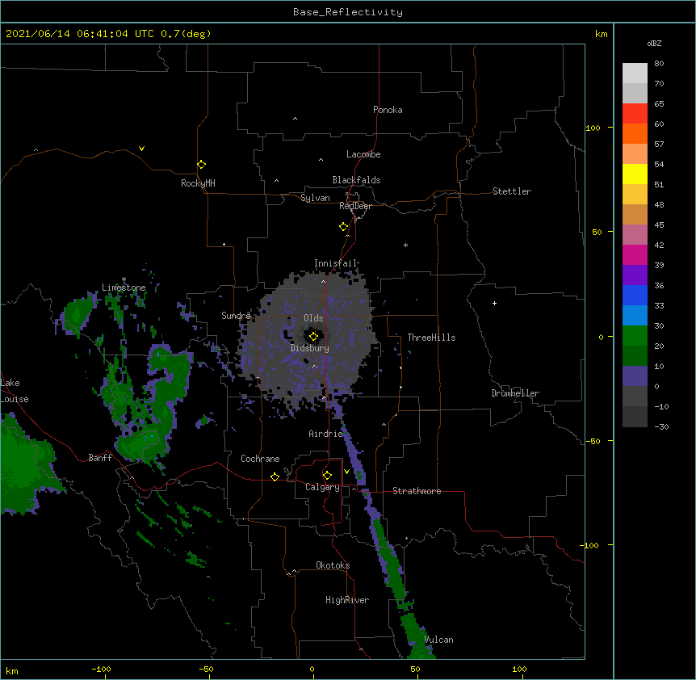
Task: Click the green 30 dBZ legend swatch
Action: click(x=635, y=336)
